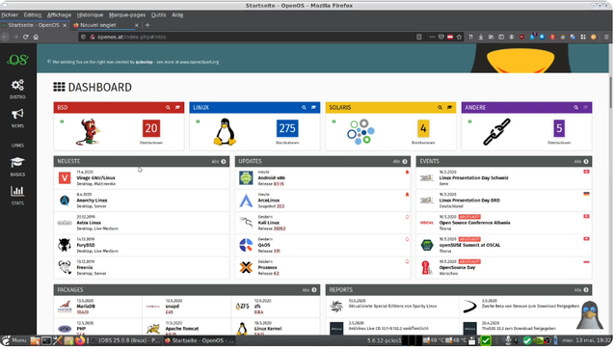Open the Edition menu
The image size is (614, 349).
pyautogui.click(x=33, y=14)
